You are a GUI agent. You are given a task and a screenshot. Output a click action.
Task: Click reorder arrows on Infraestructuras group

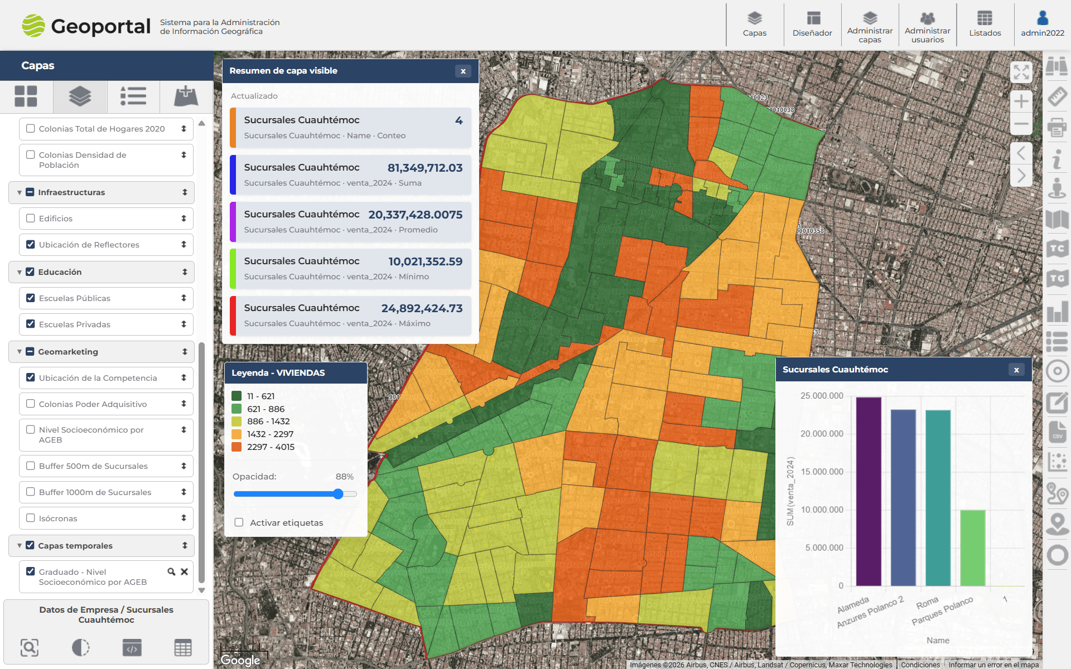click(x=185, y=192)
